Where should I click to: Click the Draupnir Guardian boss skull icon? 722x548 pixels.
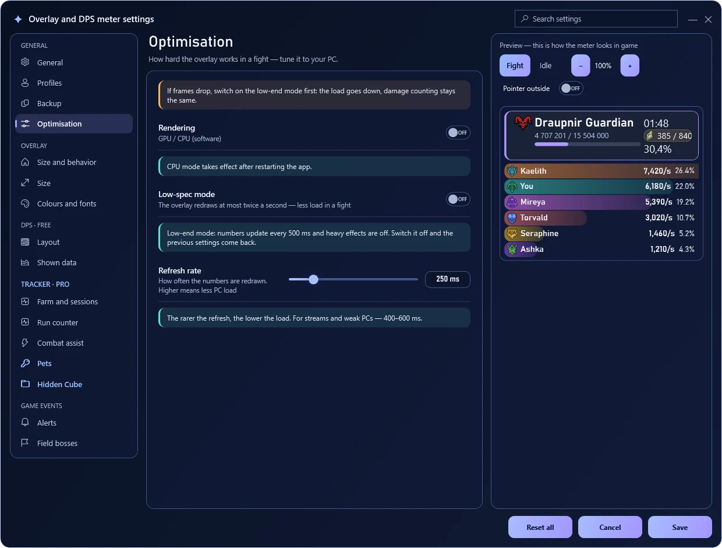pyautogui.click(x=523, y=123)
